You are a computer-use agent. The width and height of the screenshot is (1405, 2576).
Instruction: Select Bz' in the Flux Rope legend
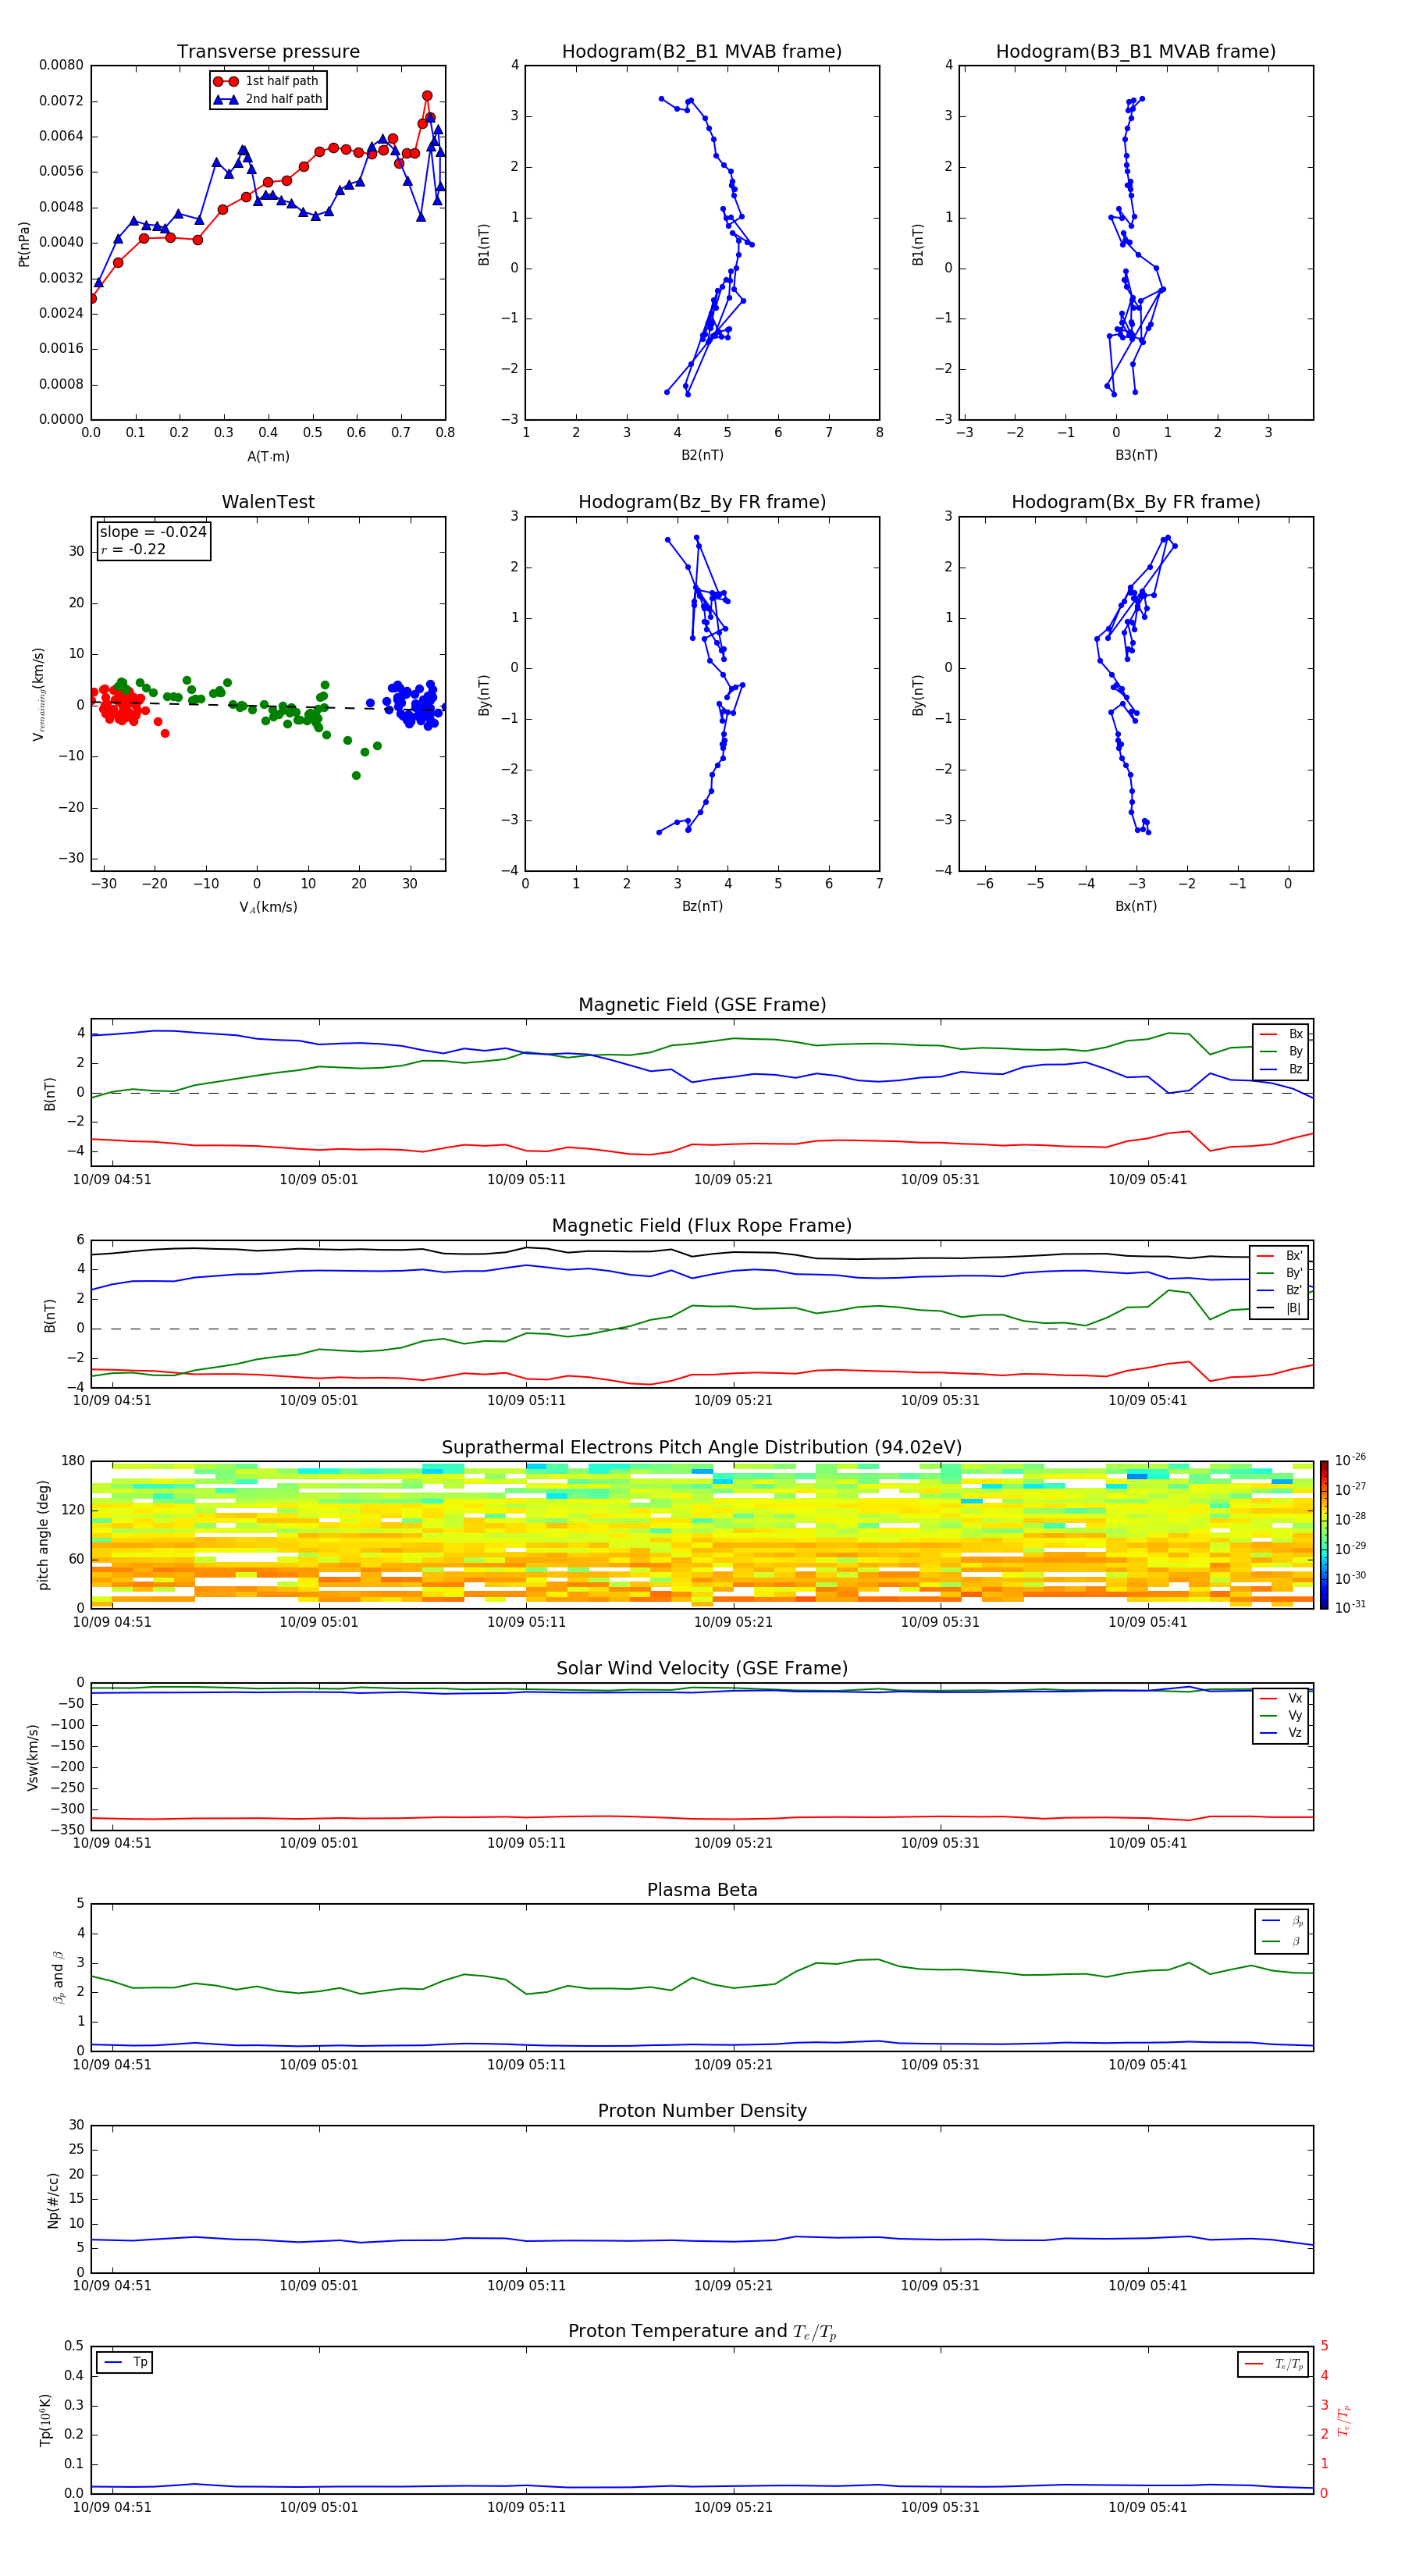click(x=1280, y=1290)
